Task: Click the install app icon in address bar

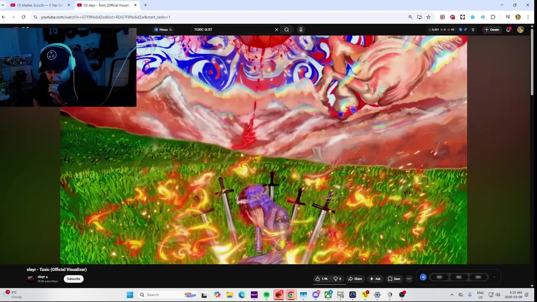Action: coord(420,17)
